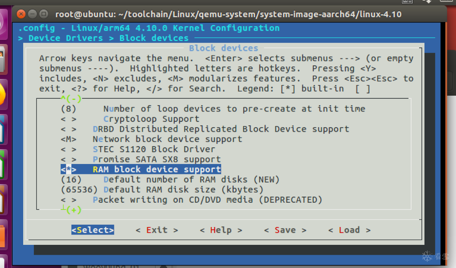Screen dimensions: 456x268
Task: Close the root@ubuntu terminal window
Action: click(21, 15)
